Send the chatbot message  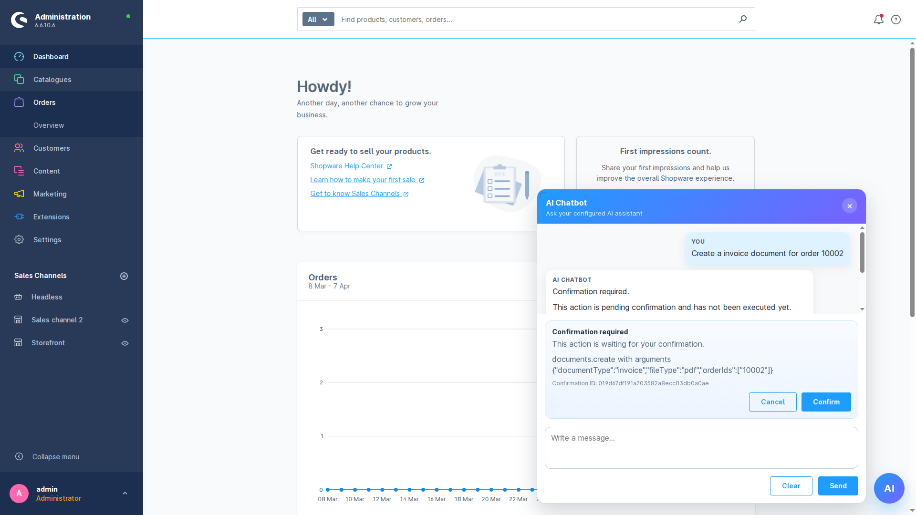click(838, 486)
